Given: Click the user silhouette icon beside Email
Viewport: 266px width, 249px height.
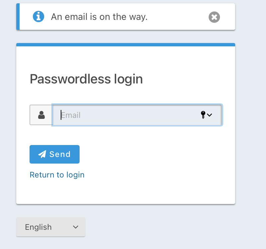Looking at the screenshot, I should tap(41, 115).
